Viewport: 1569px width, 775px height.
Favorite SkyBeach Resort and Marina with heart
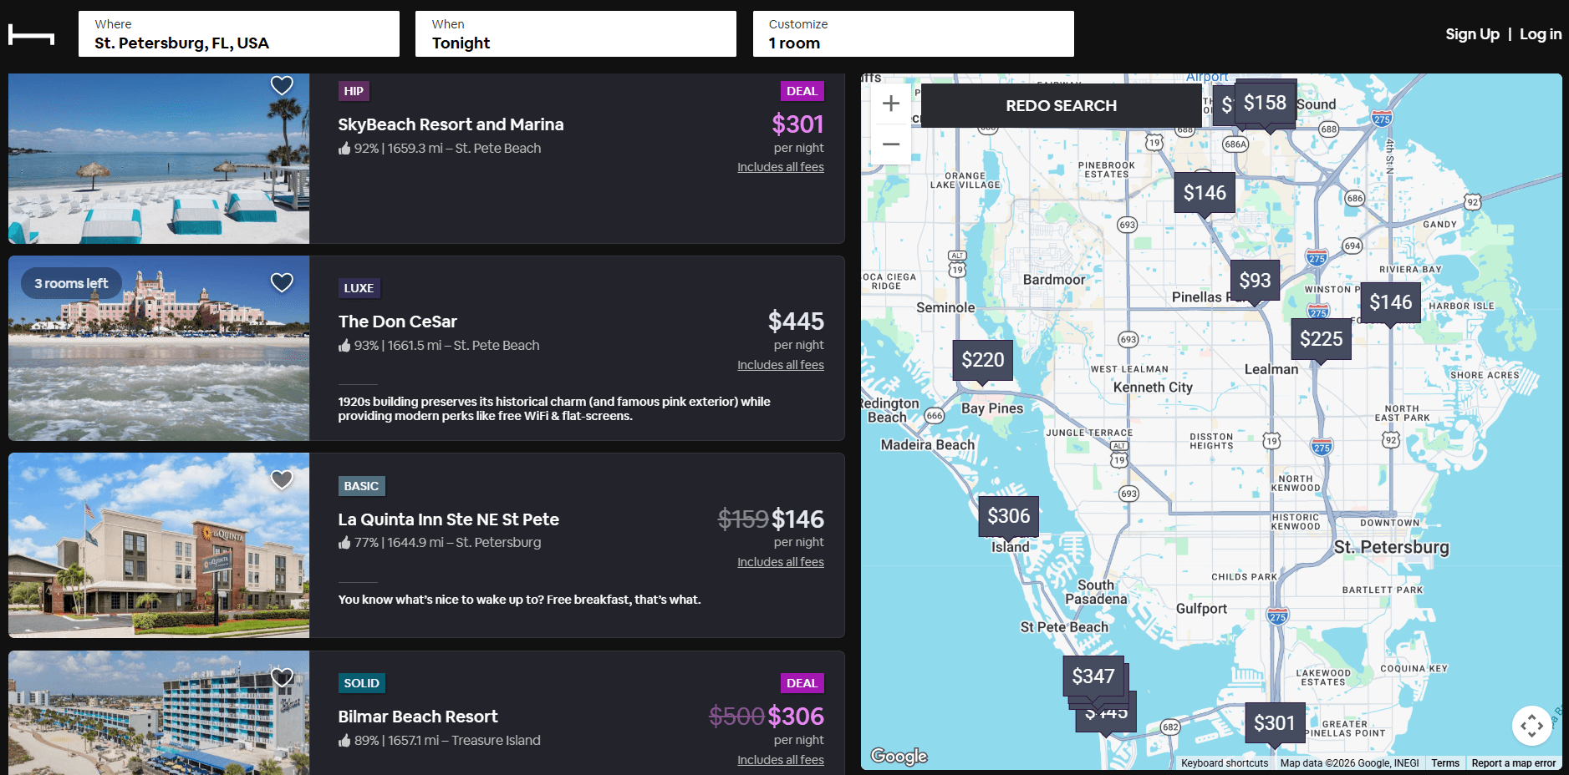click(282, 85)
